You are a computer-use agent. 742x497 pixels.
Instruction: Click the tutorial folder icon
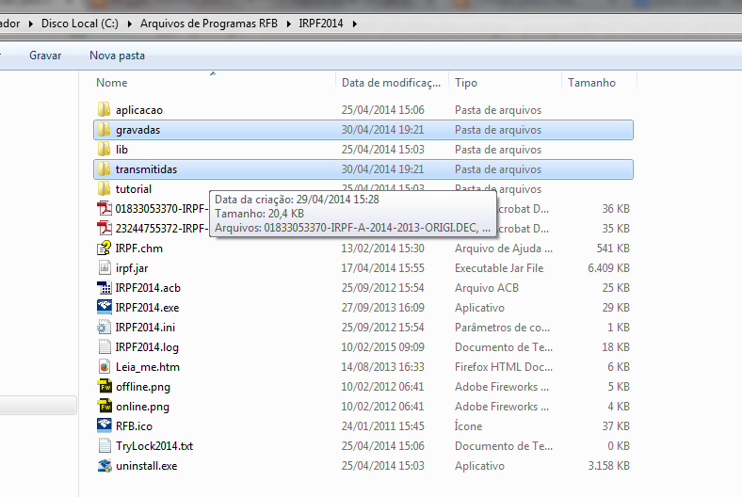(x=105, y=189)
